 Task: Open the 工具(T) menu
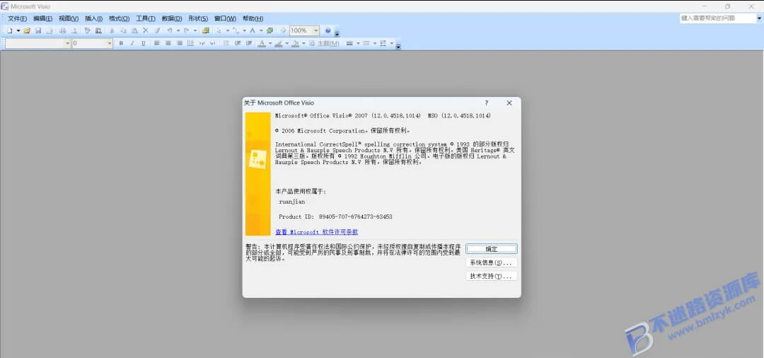click(x=145, y=18)
